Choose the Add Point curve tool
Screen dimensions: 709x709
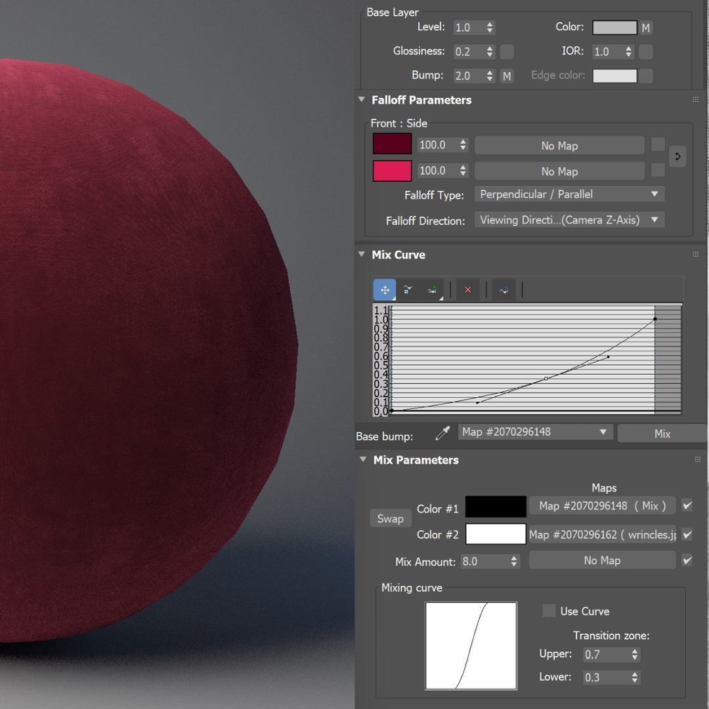click(x=431, y=289)
